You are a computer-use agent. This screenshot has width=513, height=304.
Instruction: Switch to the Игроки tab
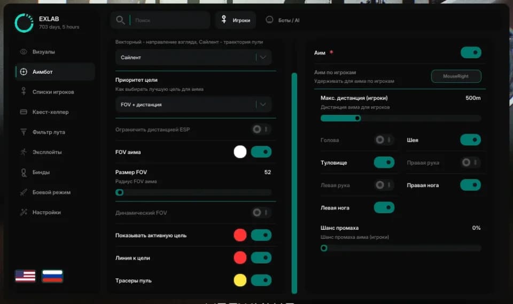(x=236, y=20)
